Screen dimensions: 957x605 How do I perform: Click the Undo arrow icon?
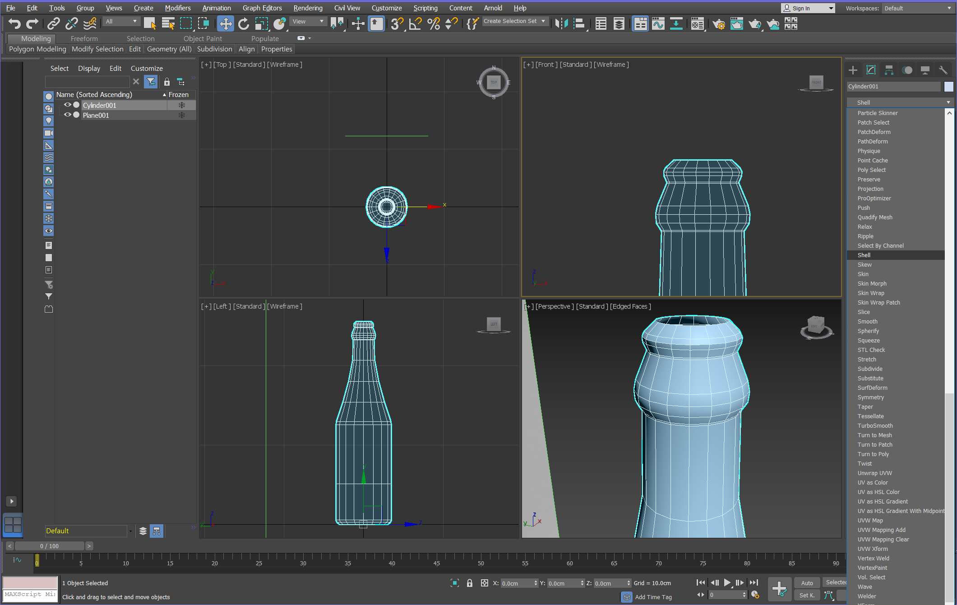[14, 23]
